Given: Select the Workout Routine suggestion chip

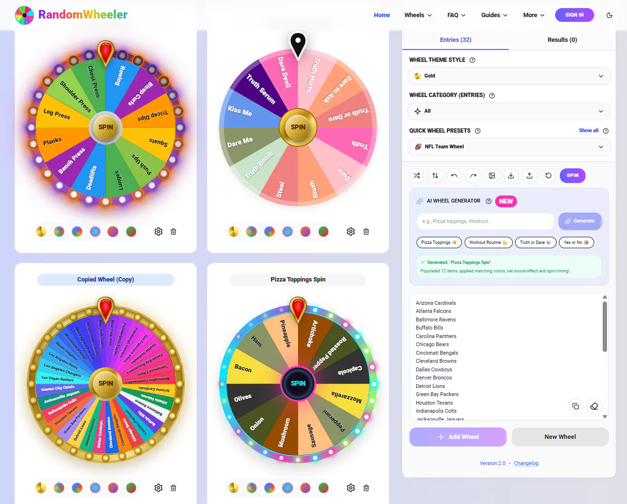Looking at the screenshot, I should [x=488, y=242].
